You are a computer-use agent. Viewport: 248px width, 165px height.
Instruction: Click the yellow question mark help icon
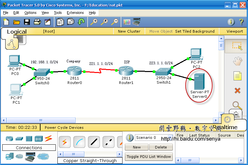pyautogui.click(x=241, y=22)
